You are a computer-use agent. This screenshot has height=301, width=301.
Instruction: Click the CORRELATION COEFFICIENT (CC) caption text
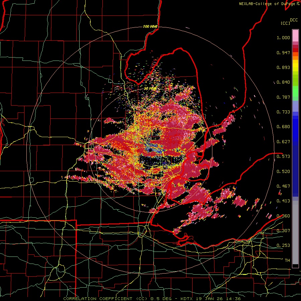click(105, 299)
